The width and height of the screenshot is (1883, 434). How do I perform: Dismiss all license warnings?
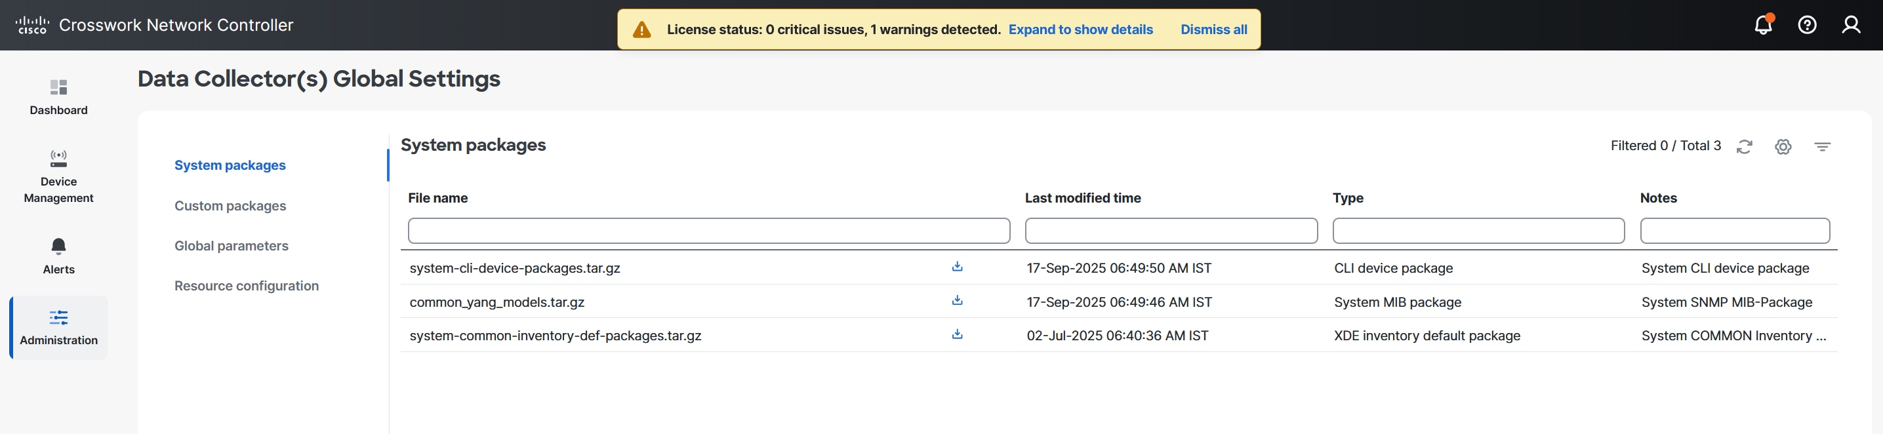pyautogui.click(x=1213, y=30)
